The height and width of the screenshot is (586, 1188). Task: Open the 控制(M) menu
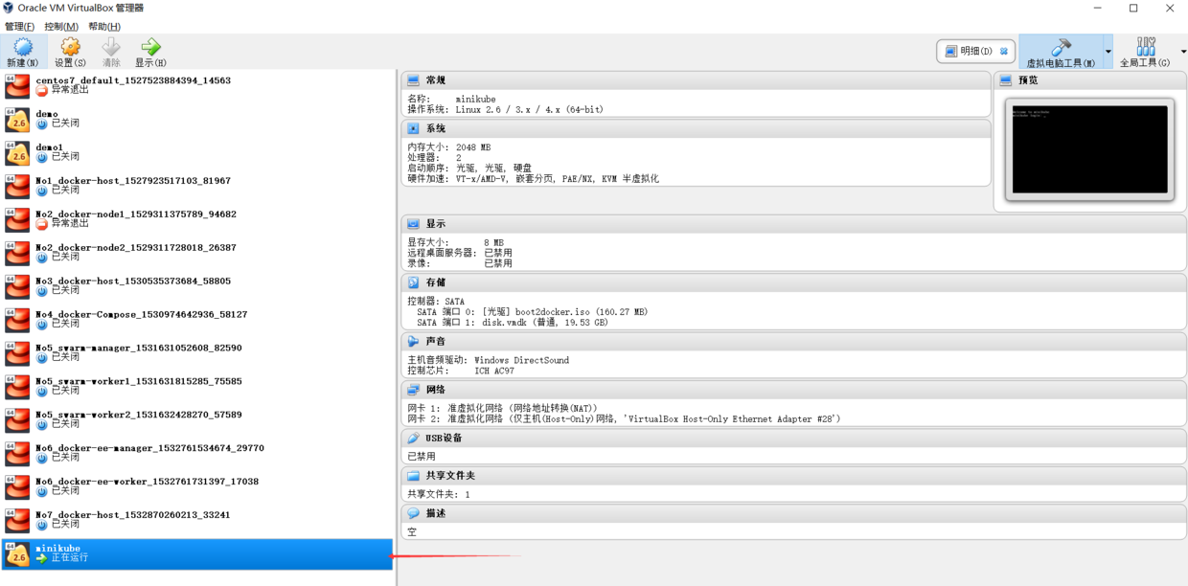tap(61, 27)
